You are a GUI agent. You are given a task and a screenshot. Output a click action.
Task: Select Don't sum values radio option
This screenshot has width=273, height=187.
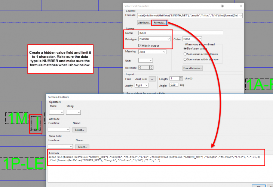click(x=185, y=49)
